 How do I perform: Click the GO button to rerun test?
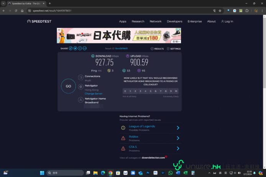pyautogui.click(x=68, y=86)
